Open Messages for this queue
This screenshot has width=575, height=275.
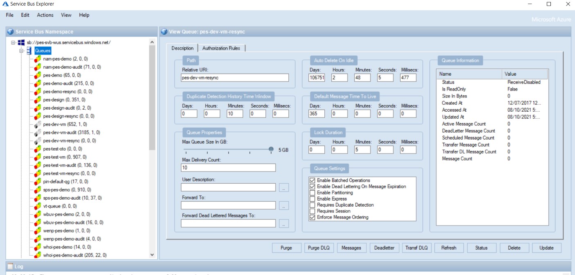[351, 248]
